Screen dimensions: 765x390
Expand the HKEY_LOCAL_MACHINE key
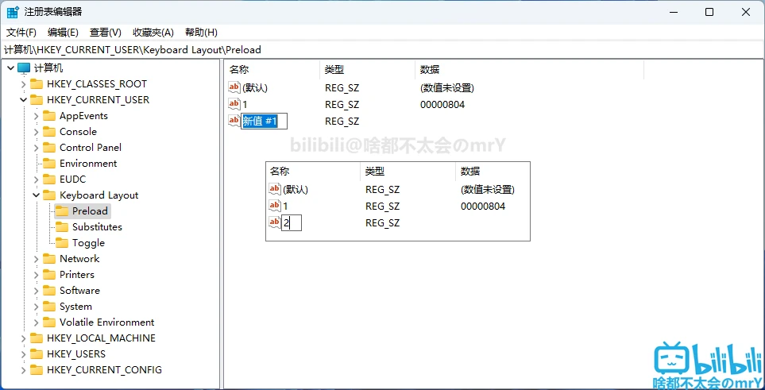point(23,338)
